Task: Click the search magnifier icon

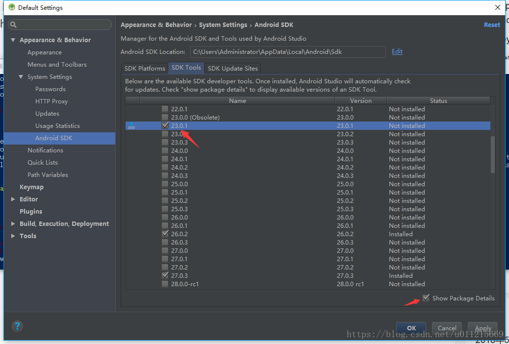Action: click(13, 25)
